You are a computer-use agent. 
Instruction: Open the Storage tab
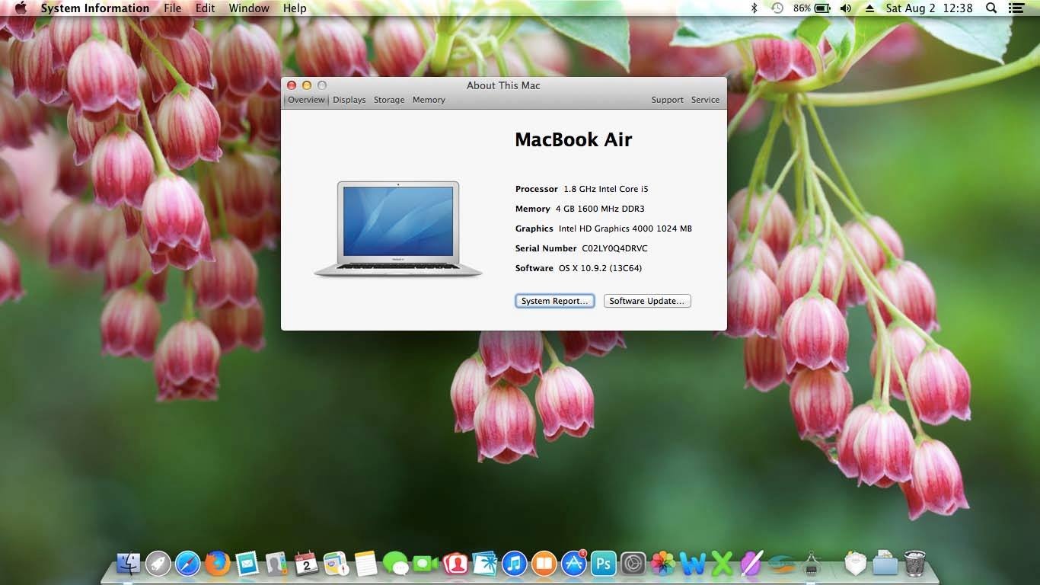coord(389,100)
